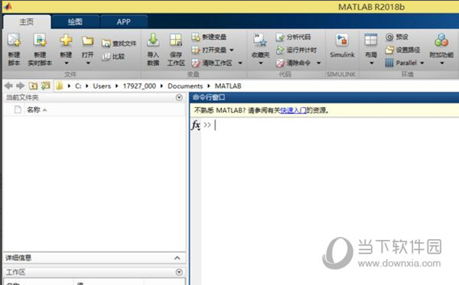Click the Layout (布局) icon
Image resolution: width=459 pixels, height=285 pixels.
point(371,40)
